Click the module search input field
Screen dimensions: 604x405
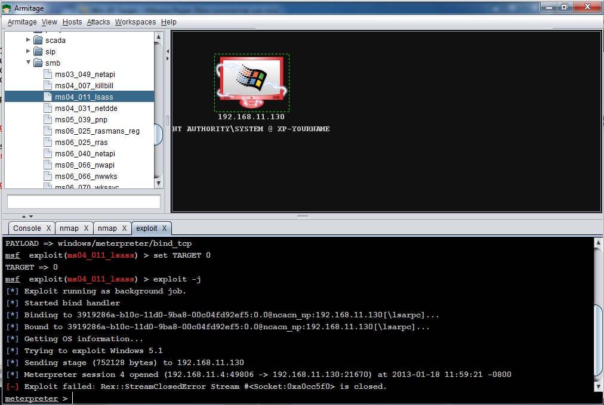84,202
